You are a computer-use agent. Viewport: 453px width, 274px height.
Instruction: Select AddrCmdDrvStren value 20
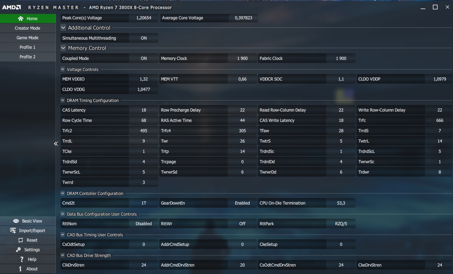point(242,265)
